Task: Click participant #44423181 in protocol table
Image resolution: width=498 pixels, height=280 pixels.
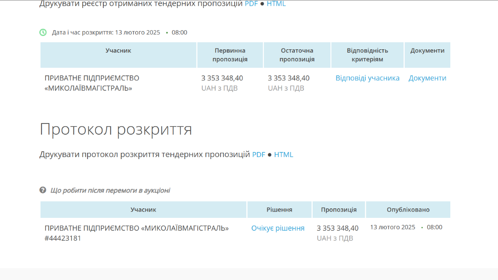Action: pyautogui.click(x=136, y=233)
